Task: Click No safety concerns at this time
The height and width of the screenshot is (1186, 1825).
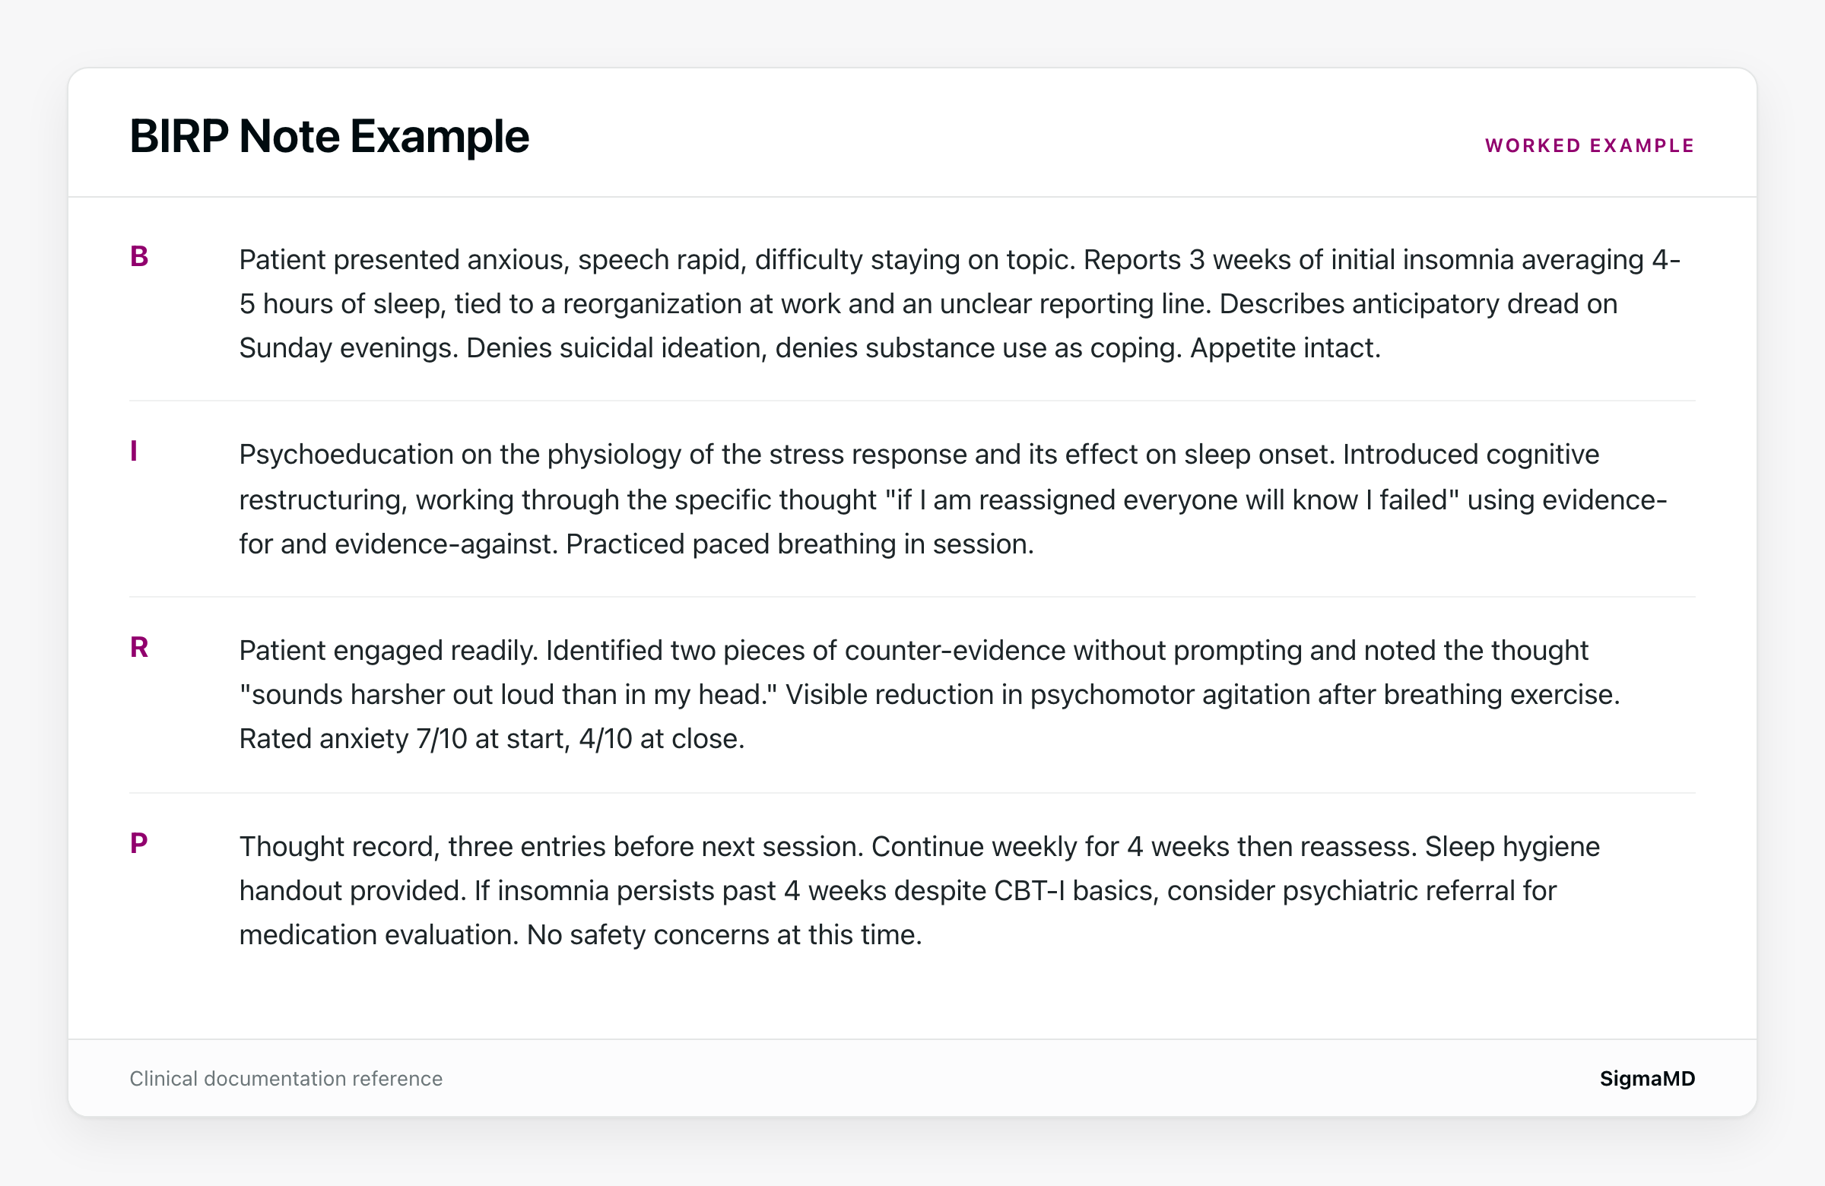Action: (x=724, y=935)
